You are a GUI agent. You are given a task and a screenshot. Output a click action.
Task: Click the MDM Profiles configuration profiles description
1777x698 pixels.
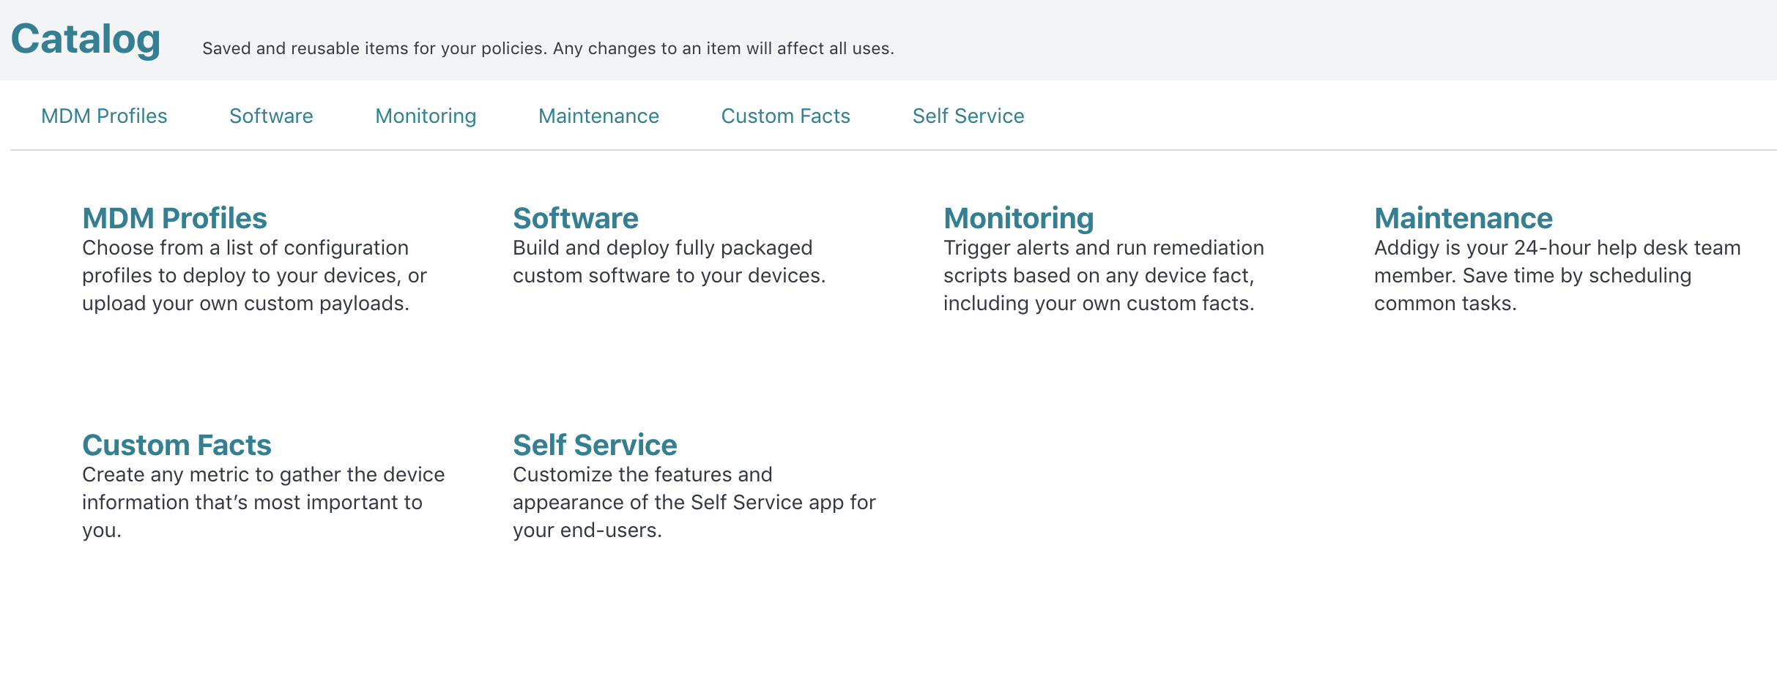[254, 275]
